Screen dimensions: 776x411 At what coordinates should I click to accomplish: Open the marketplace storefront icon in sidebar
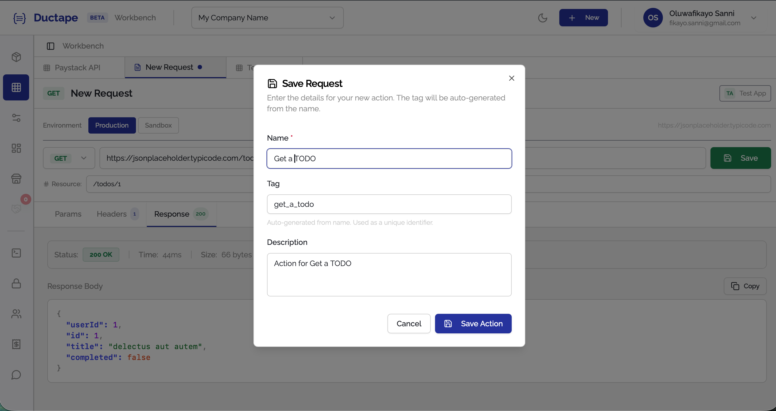pos(16,179)
